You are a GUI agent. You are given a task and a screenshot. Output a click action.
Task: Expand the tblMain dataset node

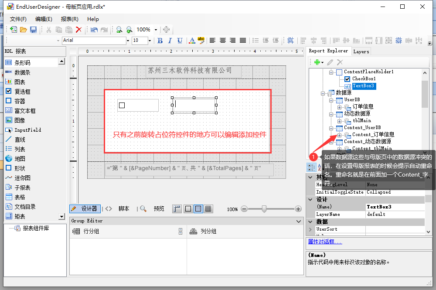339,121
